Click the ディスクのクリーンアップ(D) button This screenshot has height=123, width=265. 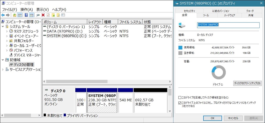coord(247,83)
